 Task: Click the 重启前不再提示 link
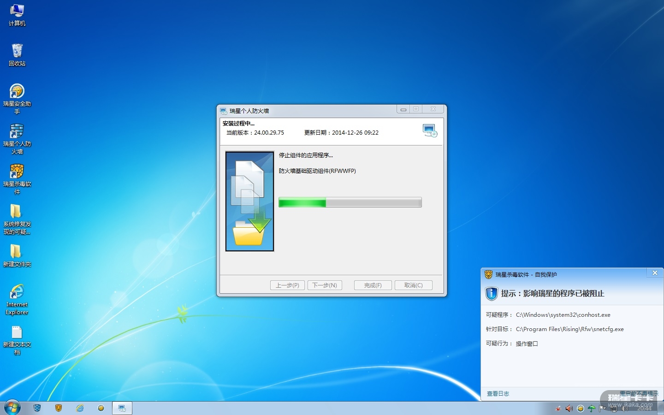coord(639,394)
